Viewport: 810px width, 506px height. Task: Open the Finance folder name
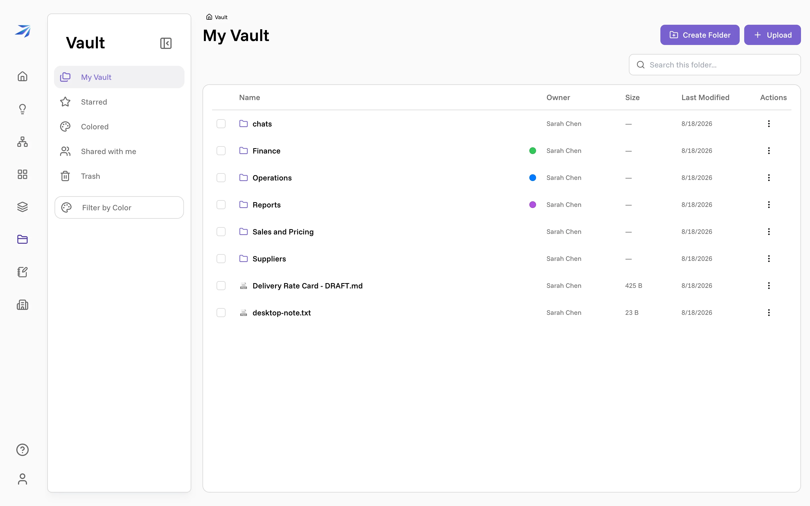[x=266, y=151]
